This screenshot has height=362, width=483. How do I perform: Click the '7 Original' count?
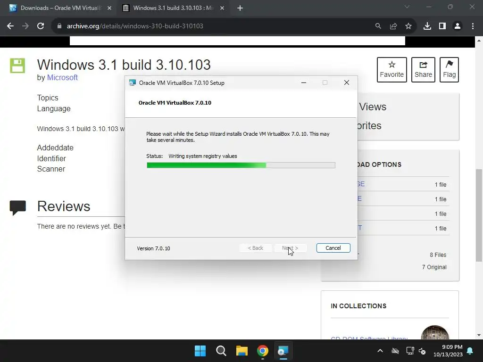434,267
